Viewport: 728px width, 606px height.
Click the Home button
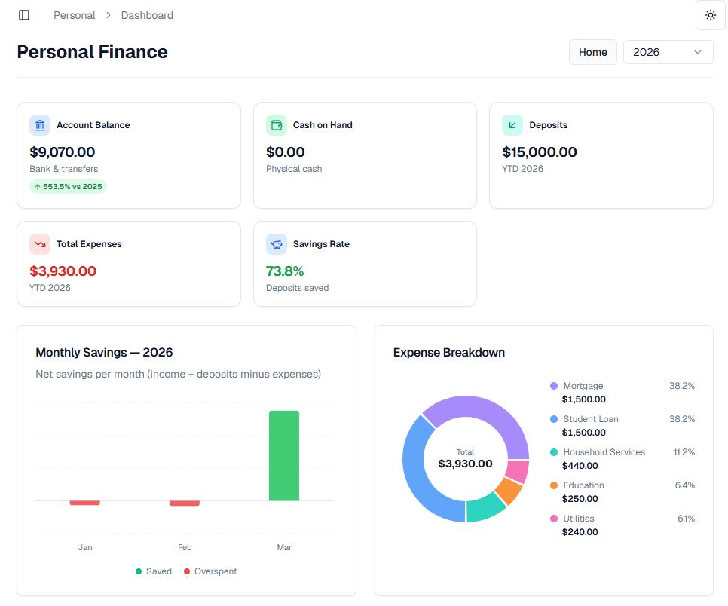[592, 52]
